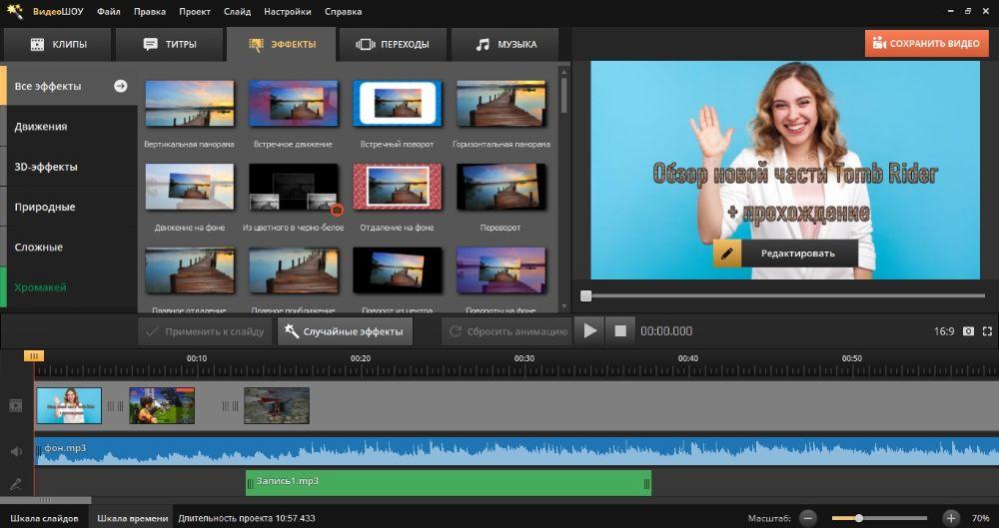Switch to the Эффекты tab
Image resolution: width=999 pixels, height=528 pixels.
click(282, 45)
